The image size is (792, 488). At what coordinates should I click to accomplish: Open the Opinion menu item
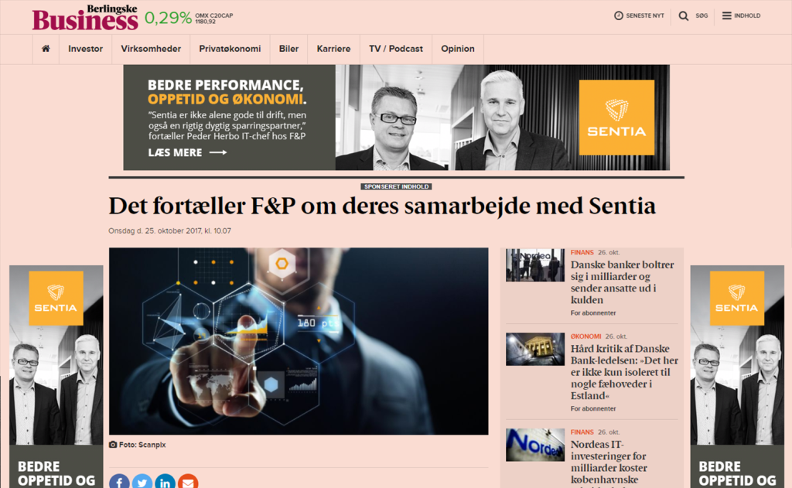click(458, 49)
